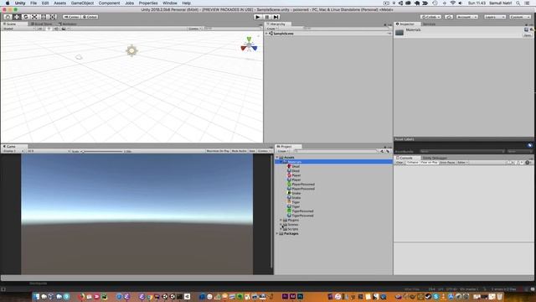Open the Component menu
Viewport: 536px width, 302px height.
109,3
